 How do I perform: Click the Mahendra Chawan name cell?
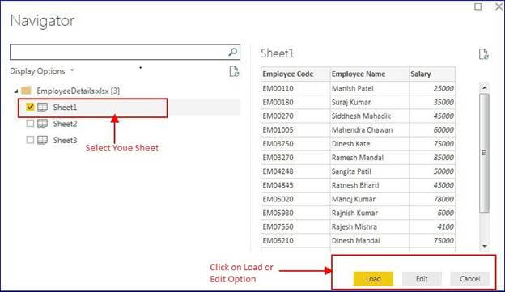(369, 129)
